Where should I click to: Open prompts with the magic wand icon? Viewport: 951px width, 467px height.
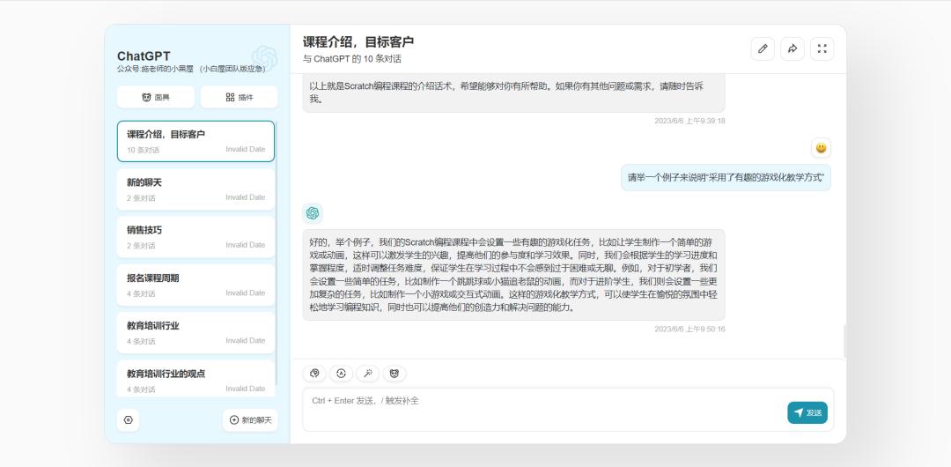(x=367, y=374)
